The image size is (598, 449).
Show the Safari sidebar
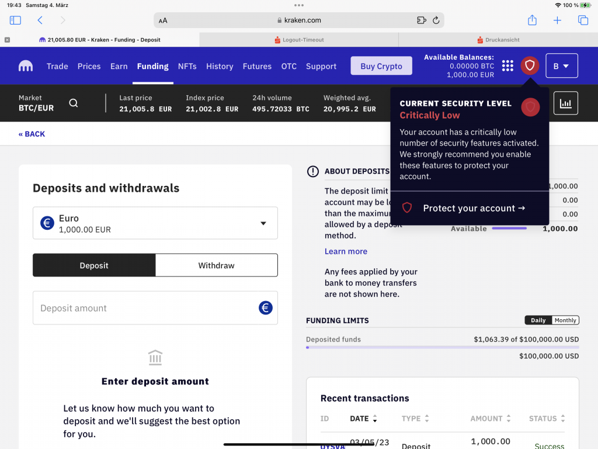(x=15, y=20)
